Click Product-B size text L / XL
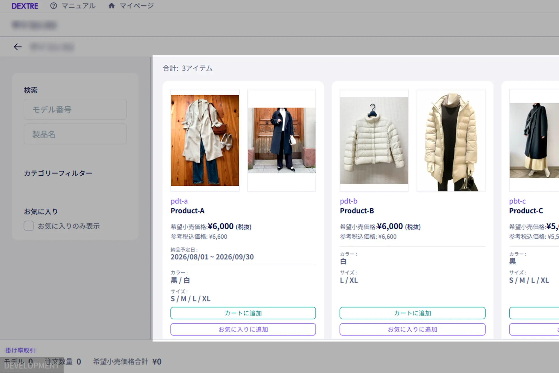The image size is (559, 373). tap(349, 280)
